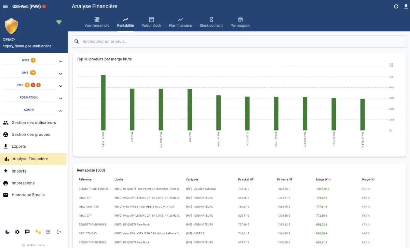Click the thumbs up/down feedback icon
The width and height of the screenshot is (410, 248).
pyautogui.click(x=38, y=232)
